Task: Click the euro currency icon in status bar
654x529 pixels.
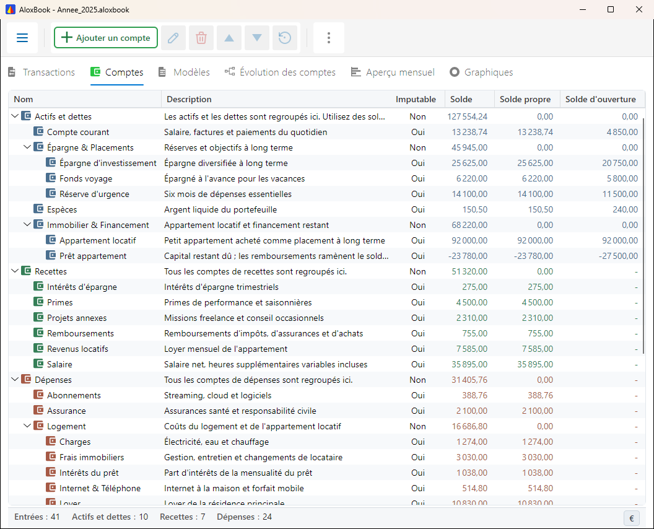Action: 632,518
